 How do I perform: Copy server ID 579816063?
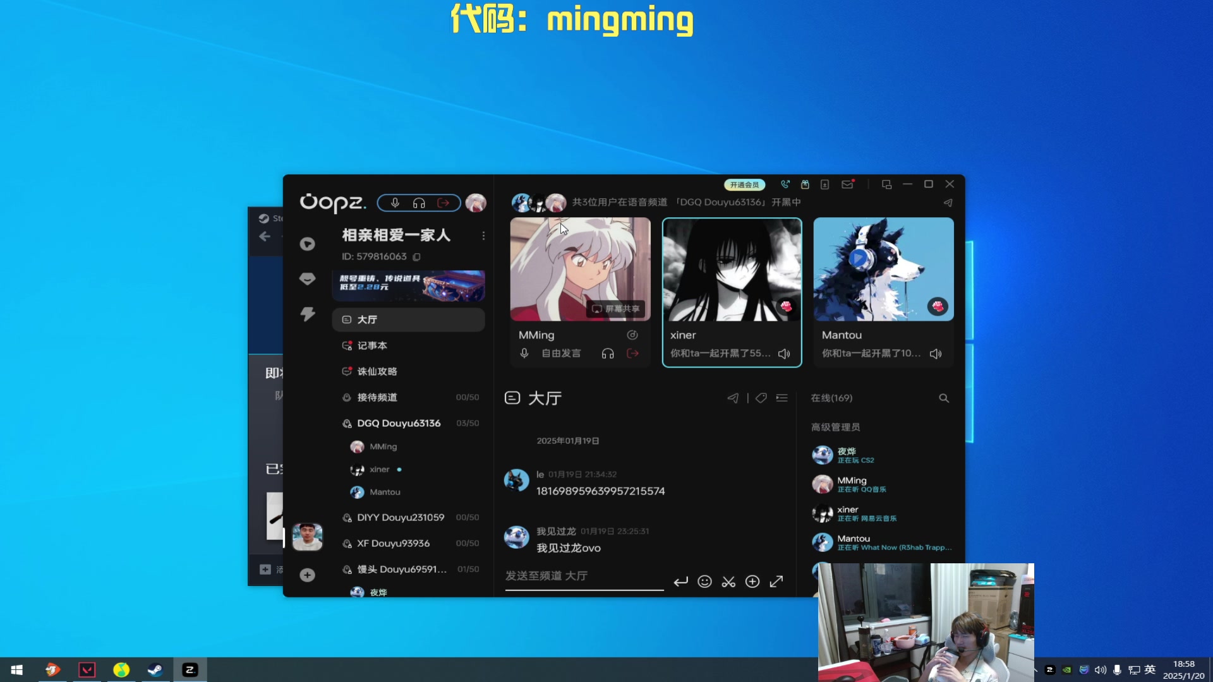[x=416, y=257]
